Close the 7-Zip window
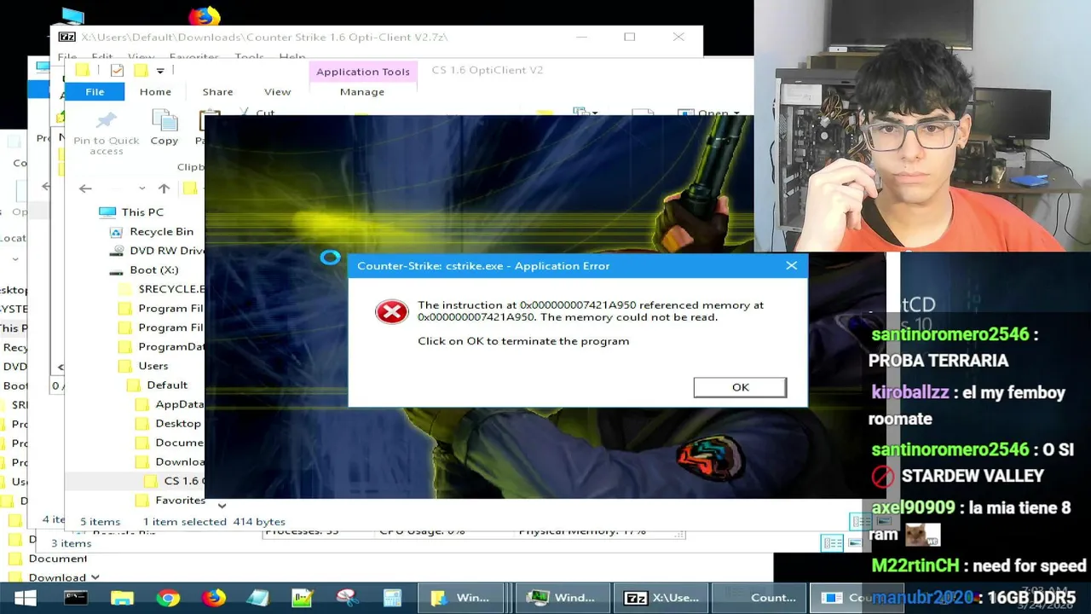The width and height of the screenshot is (1091, 614). pyautogui.click(x=678, y=37)
